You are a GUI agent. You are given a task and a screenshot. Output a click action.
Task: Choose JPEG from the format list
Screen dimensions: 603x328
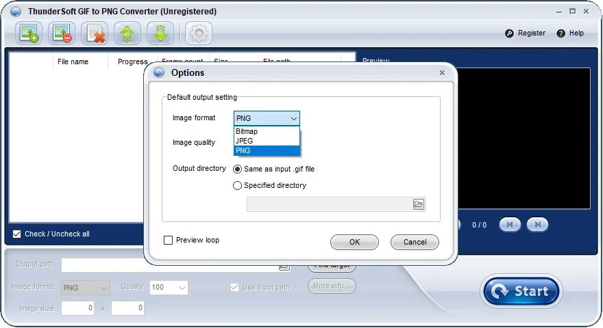(267, 141)
